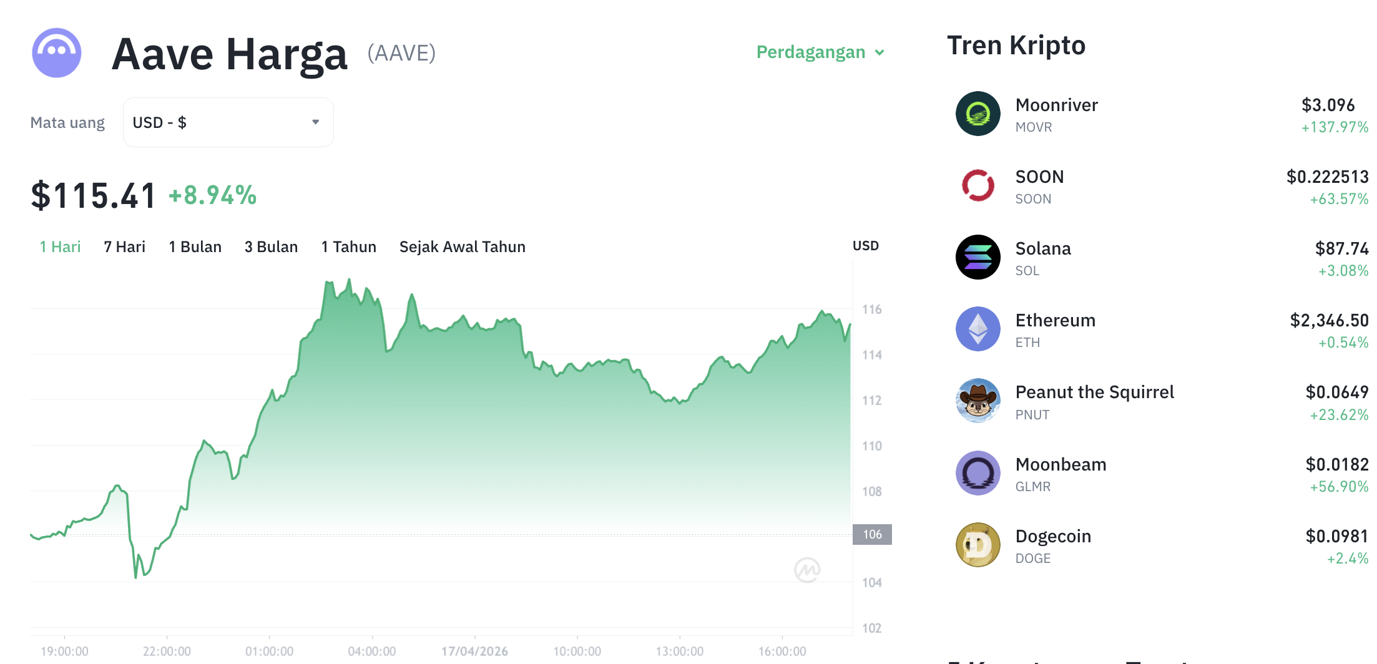The height and width of the screenshot is (664, 1377).
Task: Open the Mata uang currency dropdown
Action: pos(228,122)
